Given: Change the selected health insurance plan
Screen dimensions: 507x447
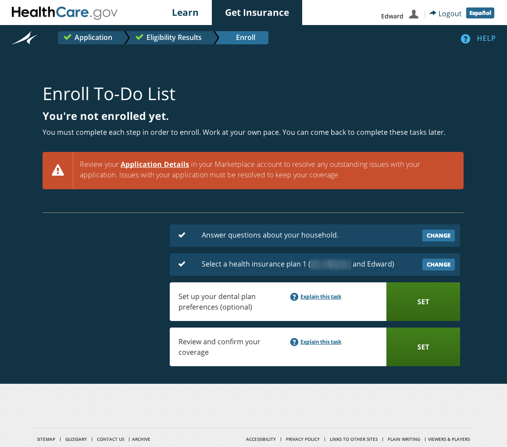Looking at the screenshot, I should coord(438,265).
